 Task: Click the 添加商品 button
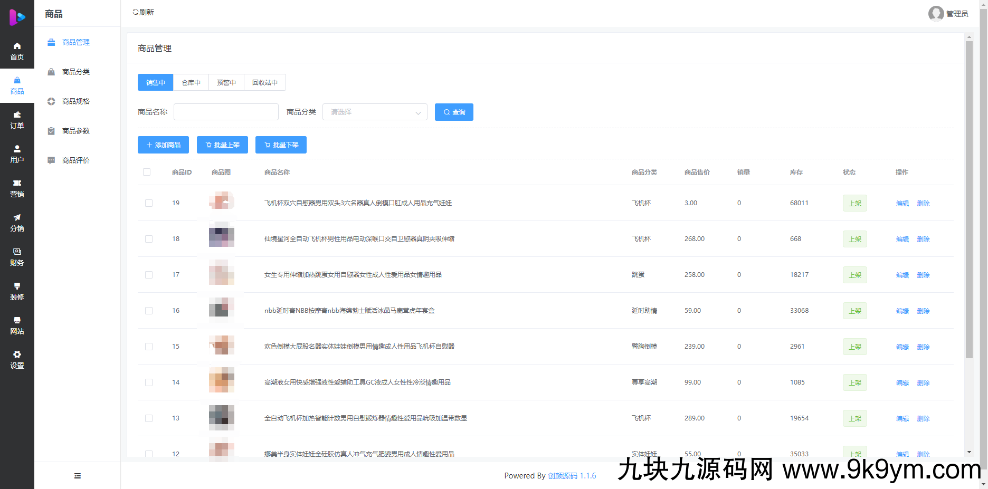point(163,145)
